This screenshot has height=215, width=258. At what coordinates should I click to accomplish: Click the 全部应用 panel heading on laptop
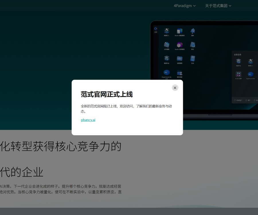pos(237,55)
